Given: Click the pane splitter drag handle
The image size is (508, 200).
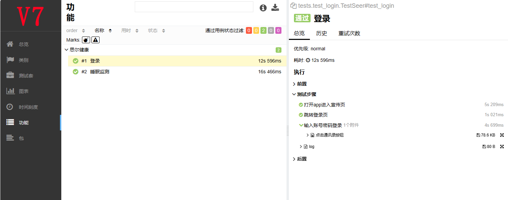Looking at the screenshot, I should click(x=288, y=130).
